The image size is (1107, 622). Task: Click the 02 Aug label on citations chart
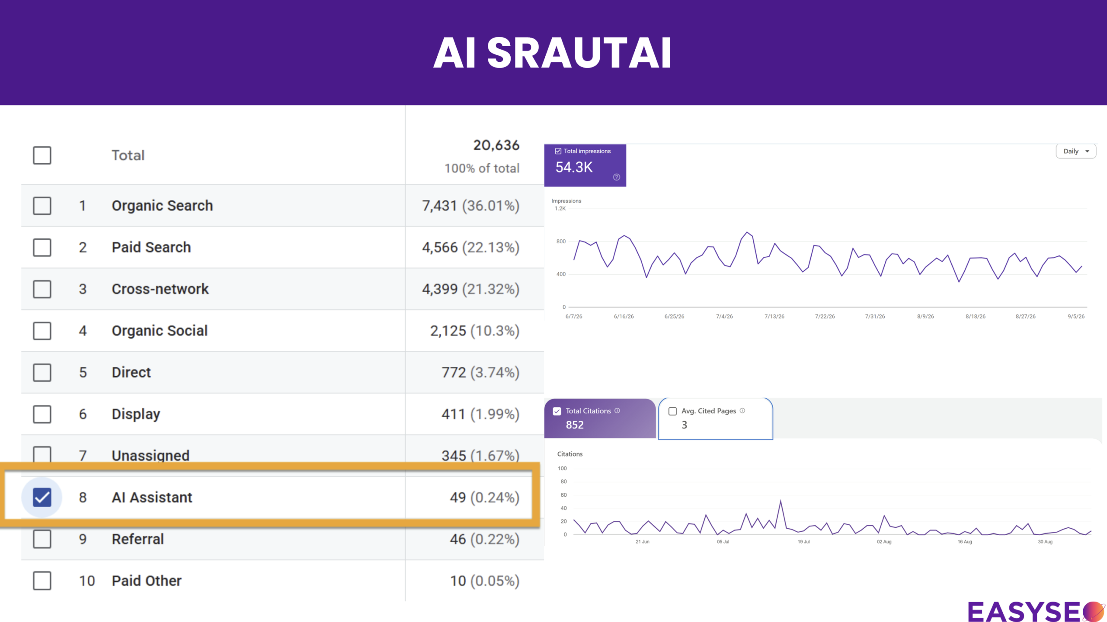tap(884, 542)
